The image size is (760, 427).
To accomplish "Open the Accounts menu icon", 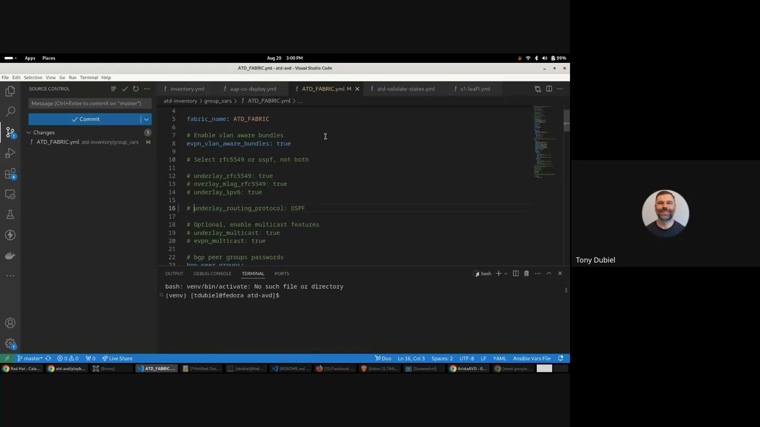I will (x=10, y=323).
